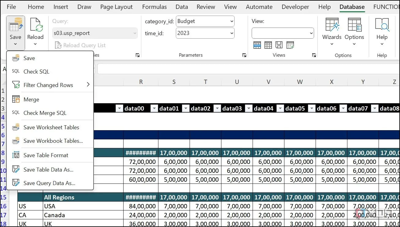This screenshot has width=400, height=227.
Task: Expand the Save button dropdown arrow
Action: point(15,44)
